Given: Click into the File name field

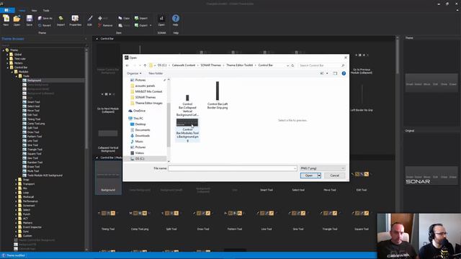Looking at the screenshot, I should [x=232, y=168].
